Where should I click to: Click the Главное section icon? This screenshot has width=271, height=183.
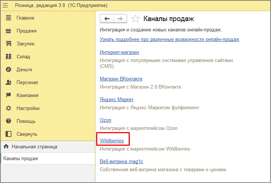(x=9, y=18)
